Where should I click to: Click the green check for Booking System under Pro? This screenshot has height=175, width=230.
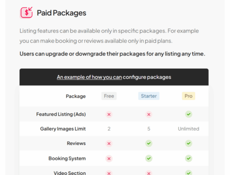click(188, 158)
